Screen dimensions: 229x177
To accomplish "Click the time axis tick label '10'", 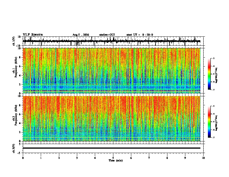I will [203, 158].
